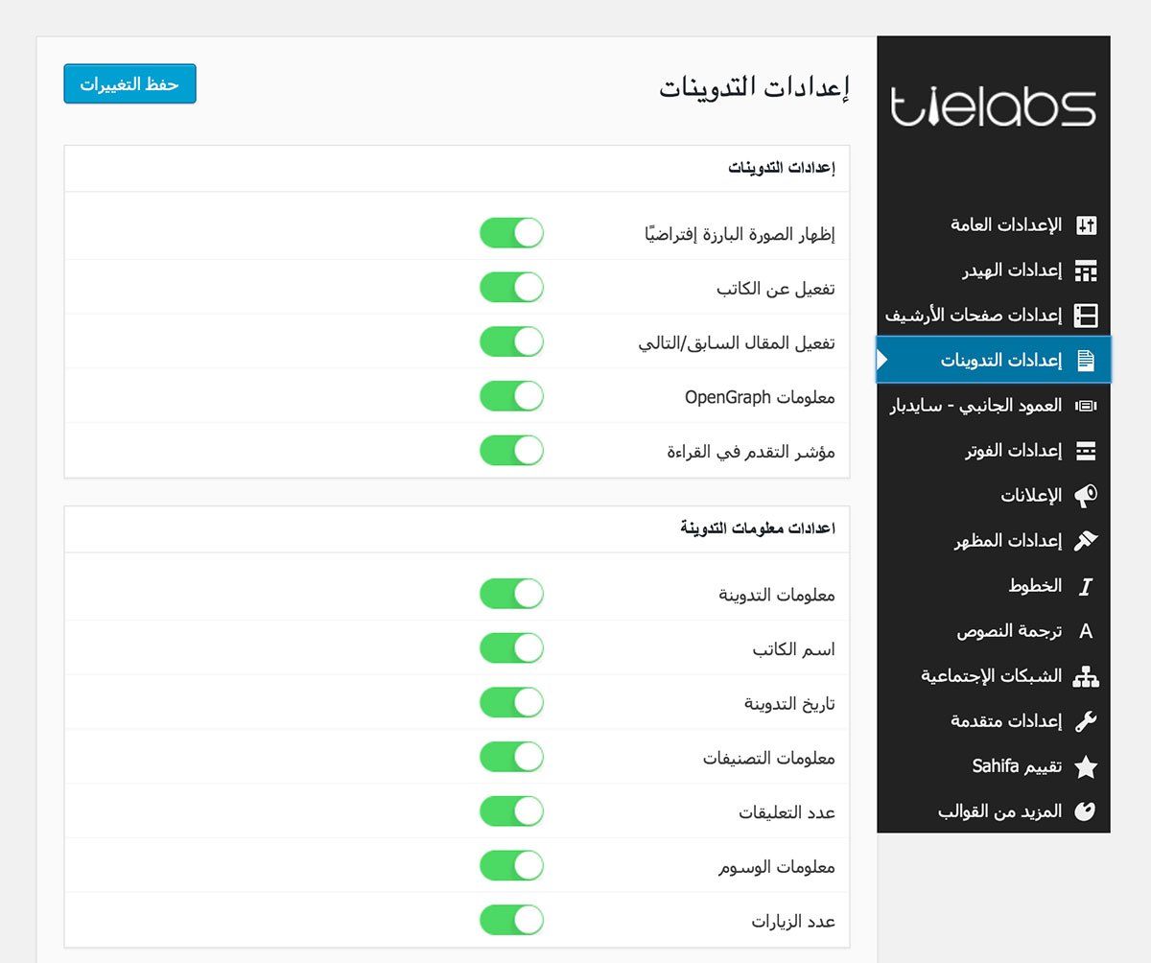Turn off عدد الزيارات switch
The width and height of the screenshot is (1151, 963).
511,921
